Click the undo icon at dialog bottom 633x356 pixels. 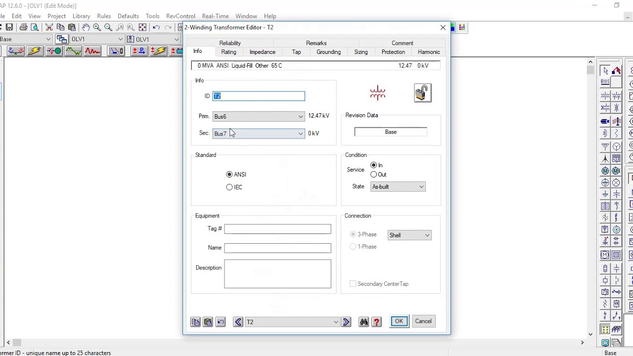click(x=221, y=322)
